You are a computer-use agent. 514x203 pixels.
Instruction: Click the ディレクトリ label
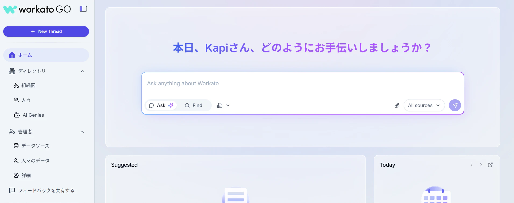[x=32, y=71]
